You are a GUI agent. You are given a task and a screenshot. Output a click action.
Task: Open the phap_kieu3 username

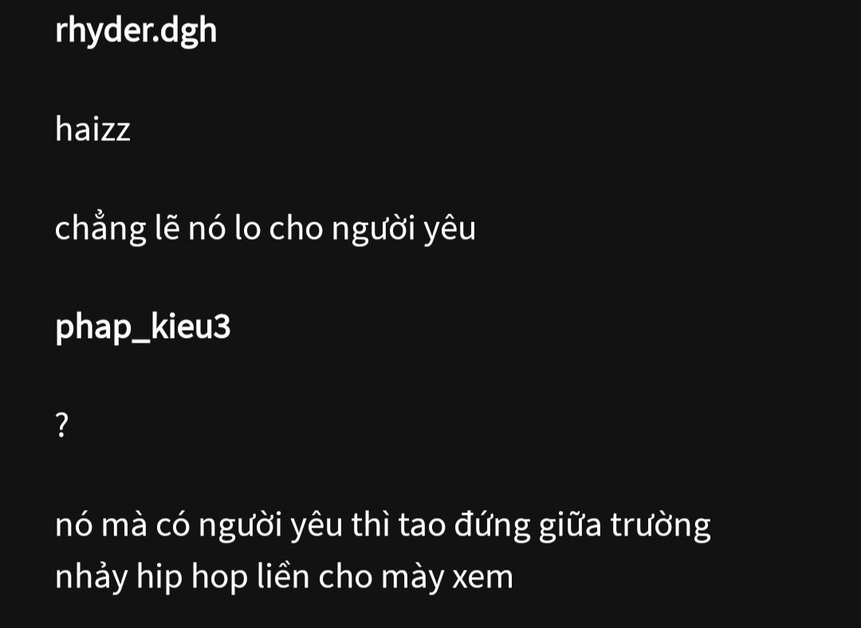point(143,328)
